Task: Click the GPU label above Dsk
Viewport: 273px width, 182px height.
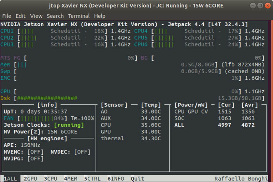Action: (5, 91)
